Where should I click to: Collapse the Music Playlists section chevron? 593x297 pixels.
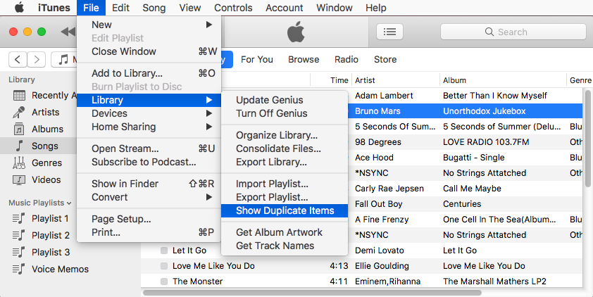69,203
